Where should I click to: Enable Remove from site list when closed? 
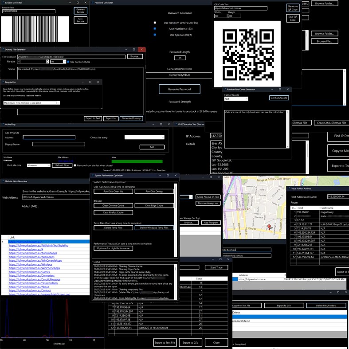coord(75,165)
